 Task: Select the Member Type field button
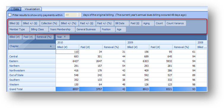[x=19, y=29]
